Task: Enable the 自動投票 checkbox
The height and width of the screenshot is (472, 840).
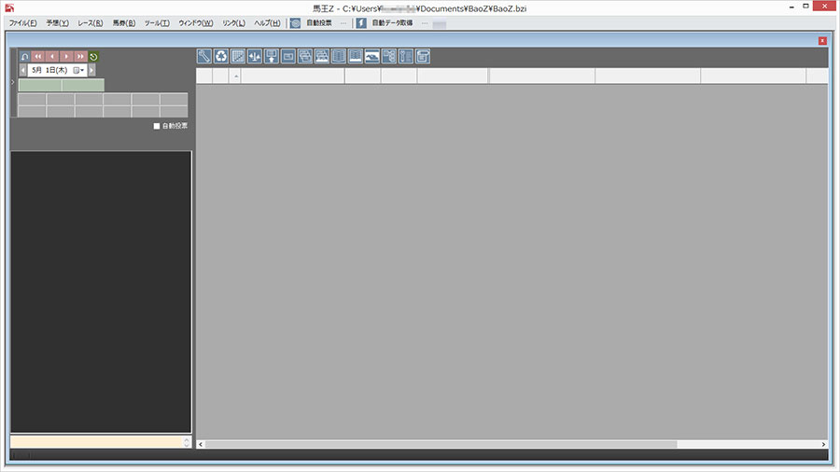Action: coord(157,126)
